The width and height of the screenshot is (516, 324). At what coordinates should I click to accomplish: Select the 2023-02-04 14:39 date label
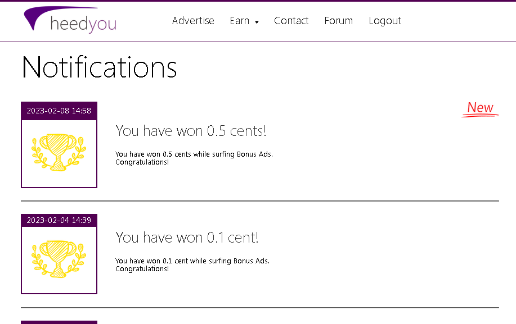[x=59, y=220]
